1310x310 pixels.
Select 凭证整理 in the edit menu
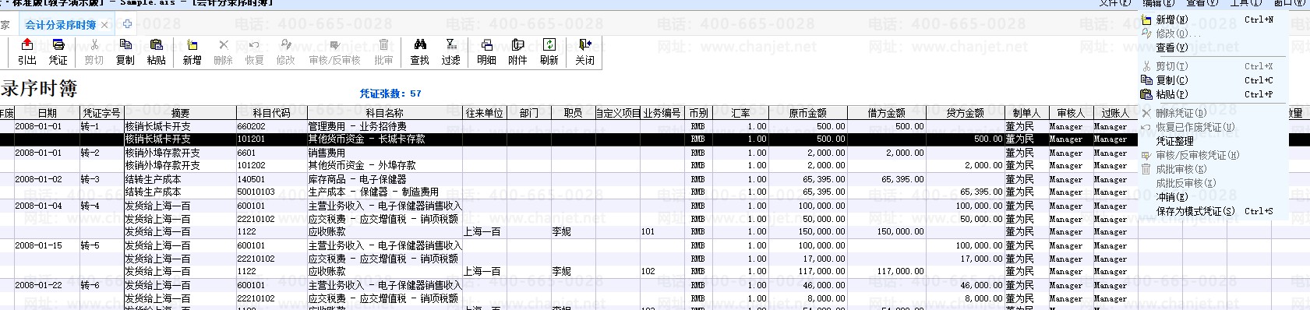coord(1174,141)
